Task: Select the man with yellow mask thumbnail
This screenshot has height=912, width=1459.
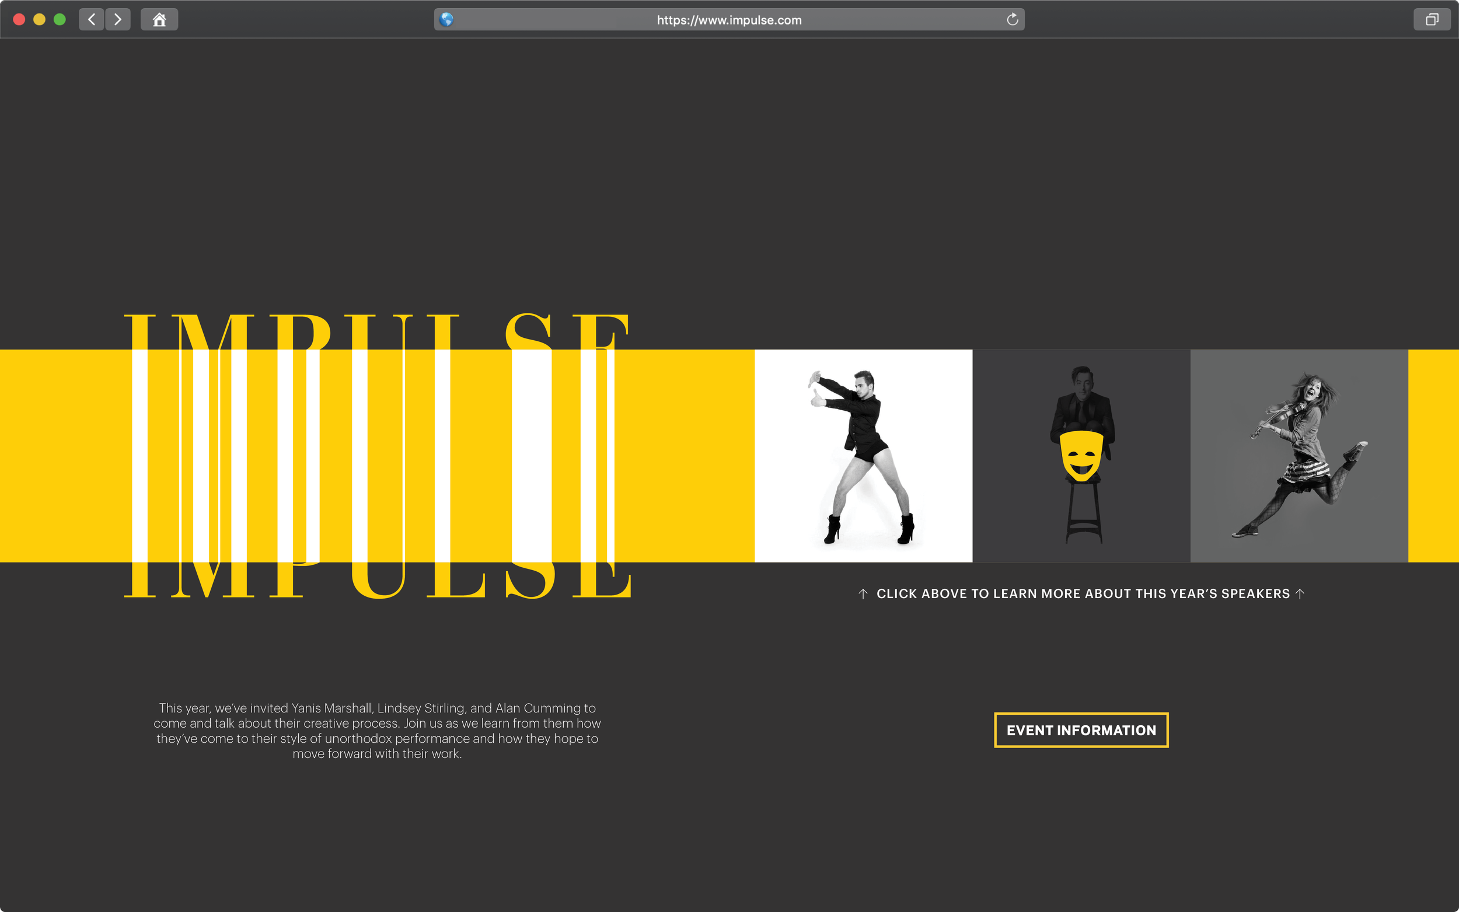Action: [x=1081, y=455]
